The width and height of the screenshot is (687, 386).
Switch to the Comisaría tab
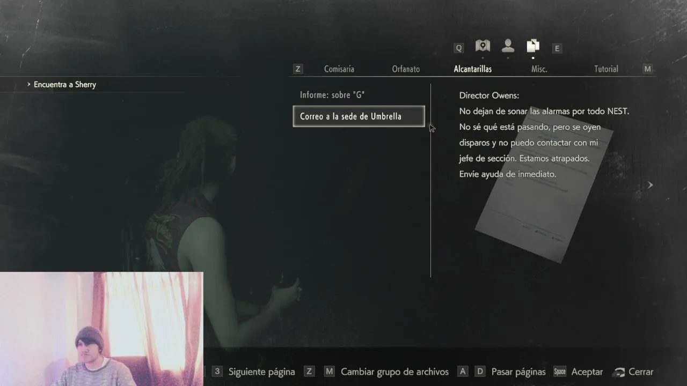339,69
